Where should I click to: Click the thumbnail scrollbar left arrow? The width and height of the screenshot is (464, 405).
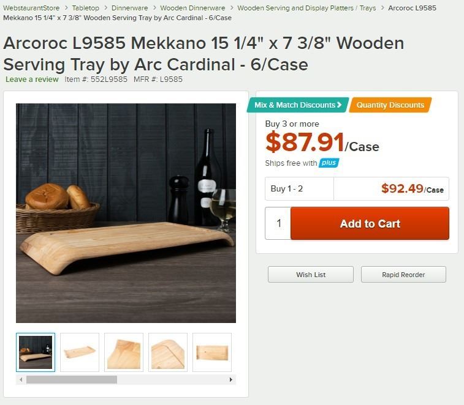point(21,380)
